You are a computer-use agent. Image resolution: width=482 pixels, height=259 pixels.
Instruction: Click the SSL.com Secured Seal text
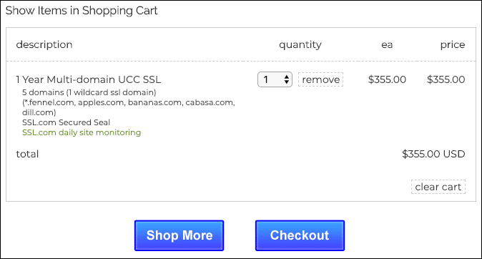pyautogui.click(x=66, y=122)
